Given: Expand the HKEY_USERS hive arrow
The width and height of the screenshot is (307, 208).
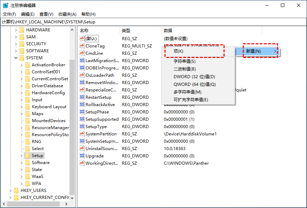Looking at the screenshot, I should click(10, 191).
